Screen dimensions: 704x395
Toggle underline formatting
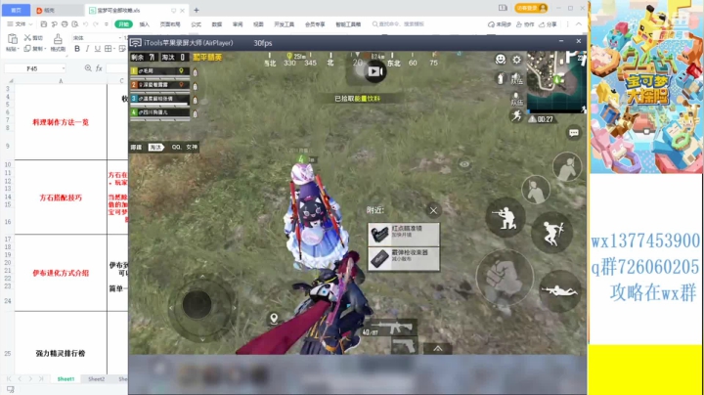[98, 49]
